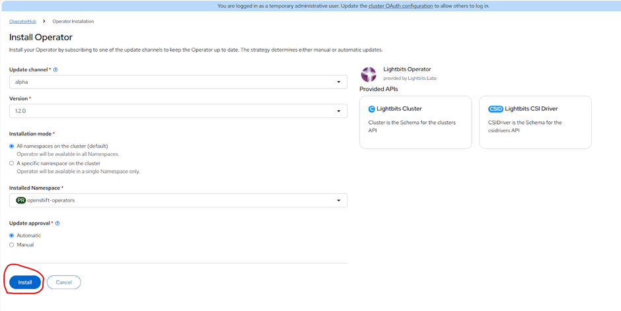Click the CSID badge on Lightbits CSI Driver

coord(495,109)
